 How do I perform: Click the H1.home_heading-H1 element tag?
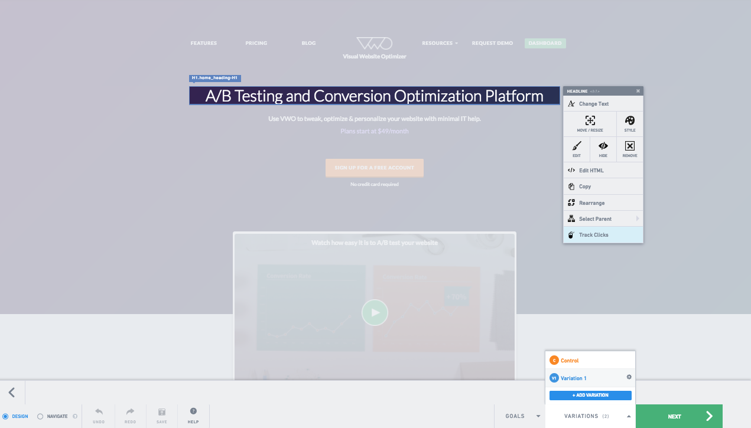pyautogui.click(x=215, y=78)
